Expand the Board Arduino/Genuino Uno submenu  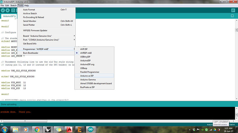(x=46, y=36)
